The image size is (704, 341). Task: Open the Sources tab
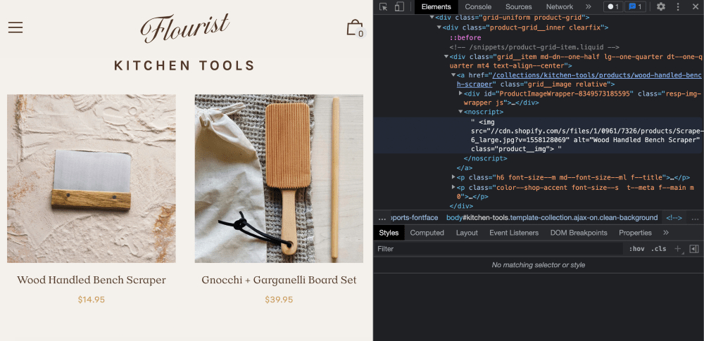coord(519,7)
